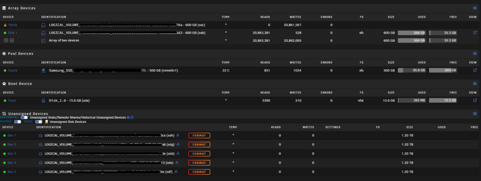The height and width of the screenshot is (181, 481).
Task: Toggle the Disks switch
Action: [38, 121]
